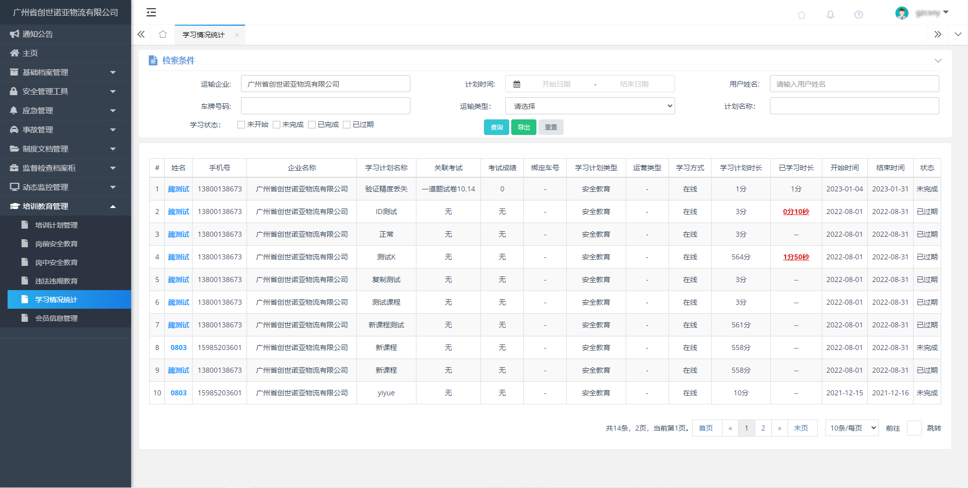968x488 pixels.
Task: Click the 导出 export button
Action: click(523, 127)
